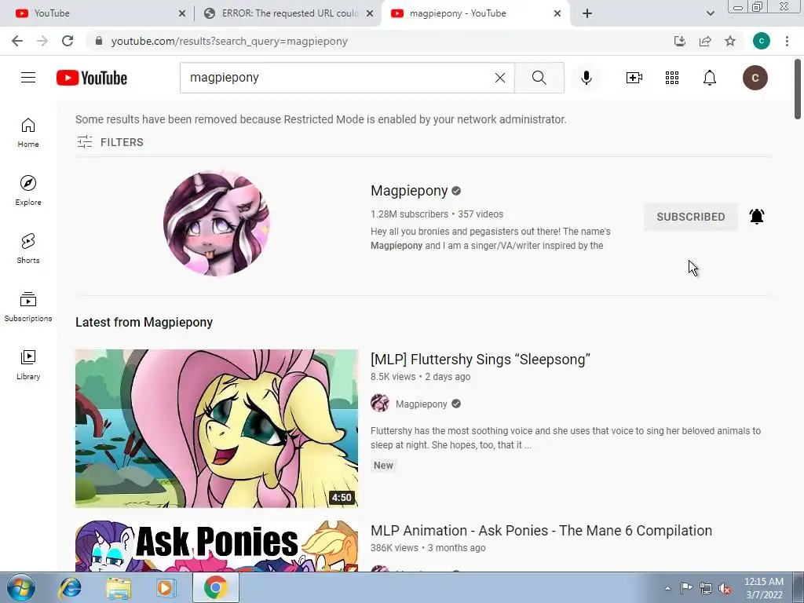Open the Windows Start button
This screenshot has width=804, height=603.
(x=20, y=587)
